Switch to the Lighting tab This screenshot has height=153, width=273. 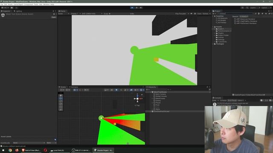pyautogui.click(x=18, y=11)
